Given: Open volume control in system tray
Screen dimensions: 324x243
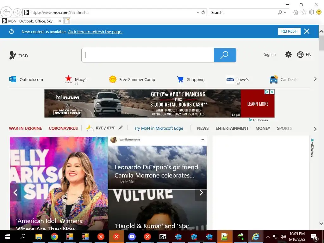Looking at the screenshot, I should click(283, 237).
